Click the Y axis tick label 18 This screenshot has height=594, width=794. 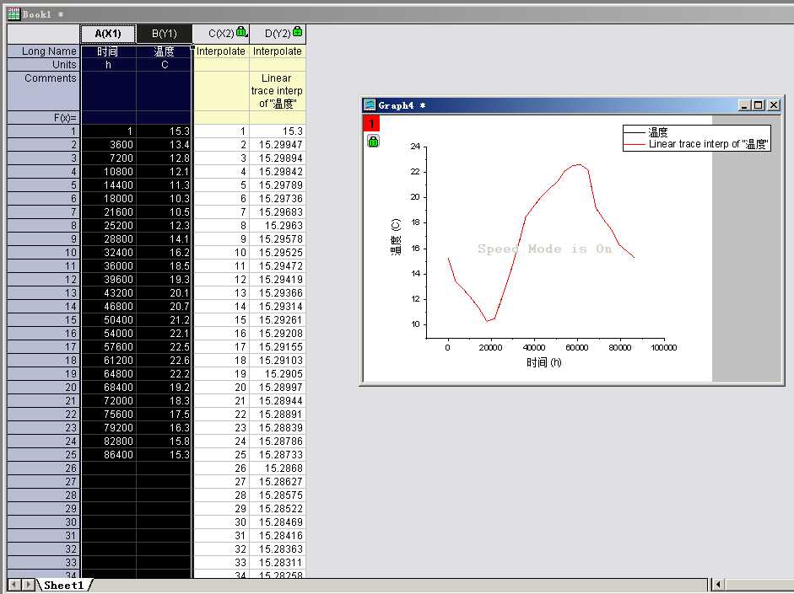coord(415,222)
